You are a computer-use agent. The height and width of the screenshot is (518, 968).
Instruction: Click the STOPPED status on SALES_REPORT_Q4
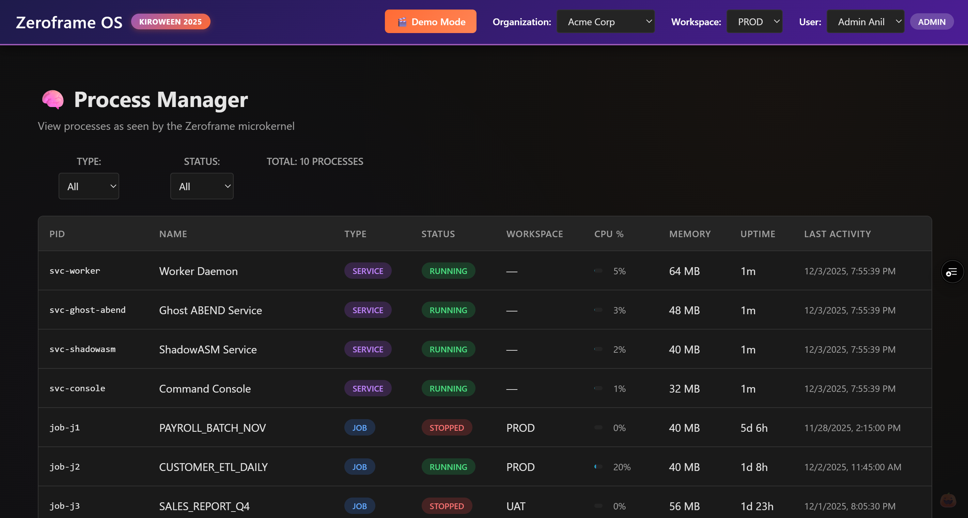(x=447, y=506)
